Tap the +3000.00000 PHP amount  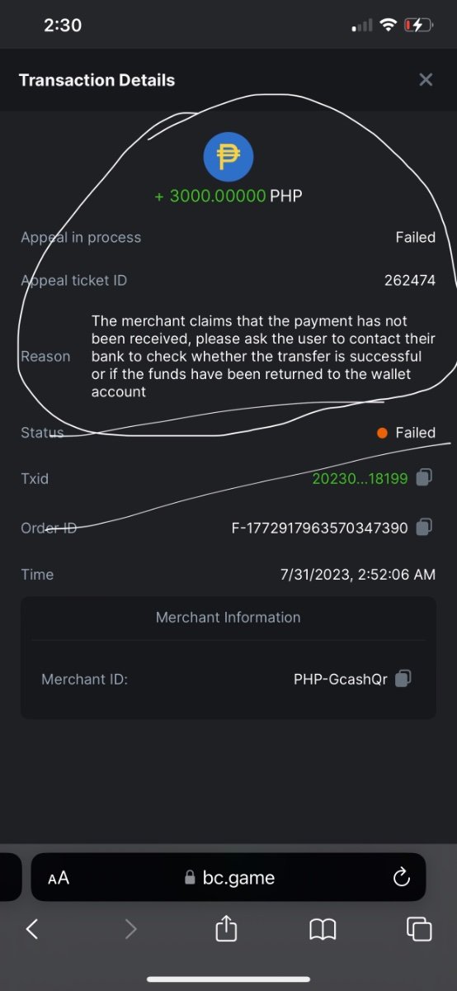pos(228,196)
